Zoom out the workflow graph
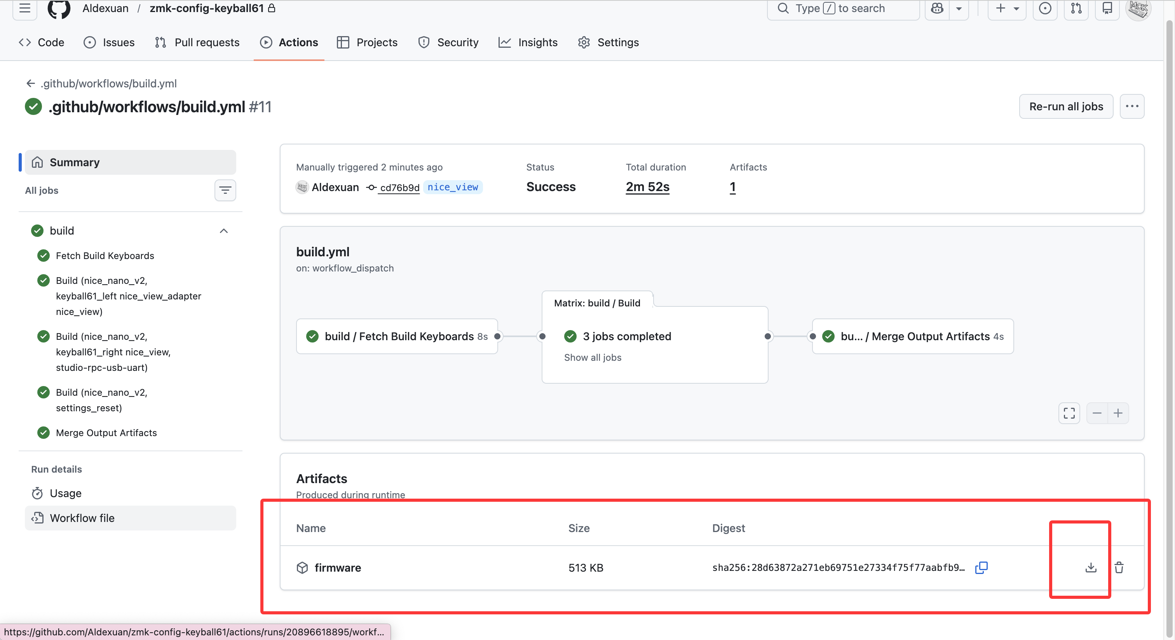 [1097, 414]
